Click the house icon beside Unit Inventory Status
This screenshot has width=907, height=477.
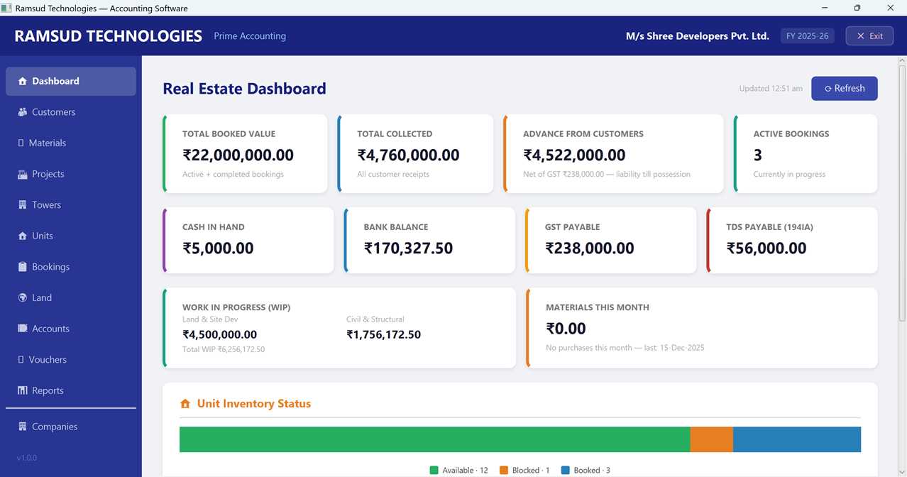pyautogui.click(x=185, y=404)
